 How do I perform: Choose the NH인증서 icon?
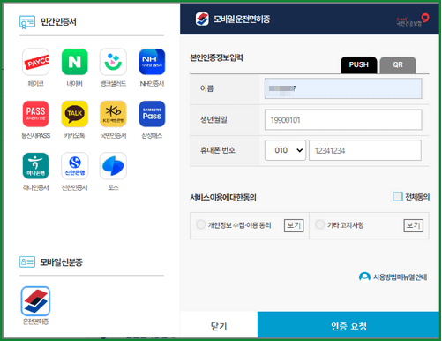pos(152,62)
